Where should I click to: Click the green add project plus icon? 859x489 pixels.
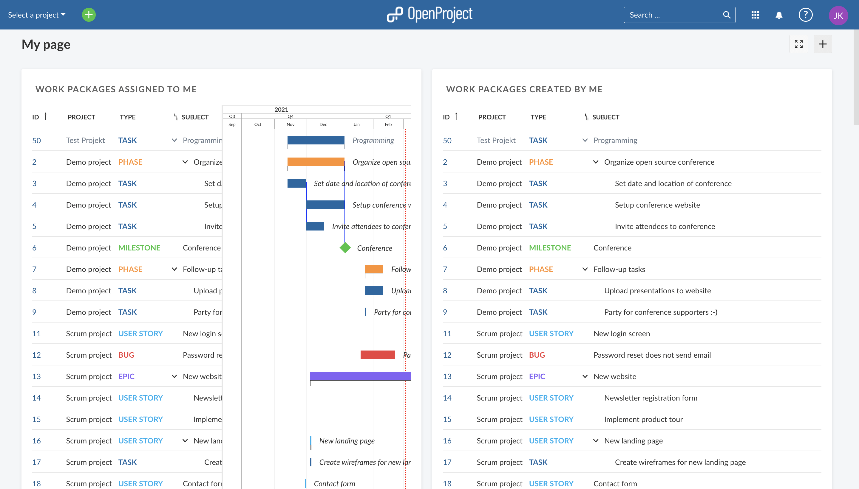point(89,15)
